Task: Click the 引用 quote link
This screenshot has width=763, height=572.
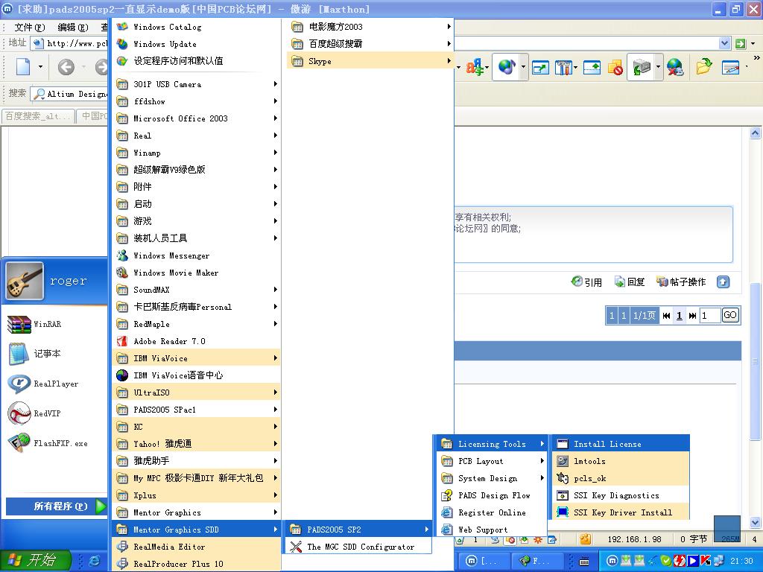Action: [586, 282]
